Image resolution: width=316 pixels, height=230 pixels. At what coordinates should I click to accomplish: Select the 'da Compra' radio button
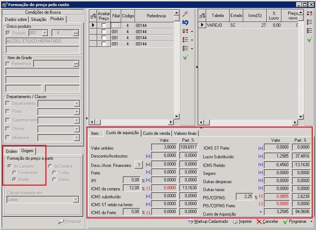[50, 166]
